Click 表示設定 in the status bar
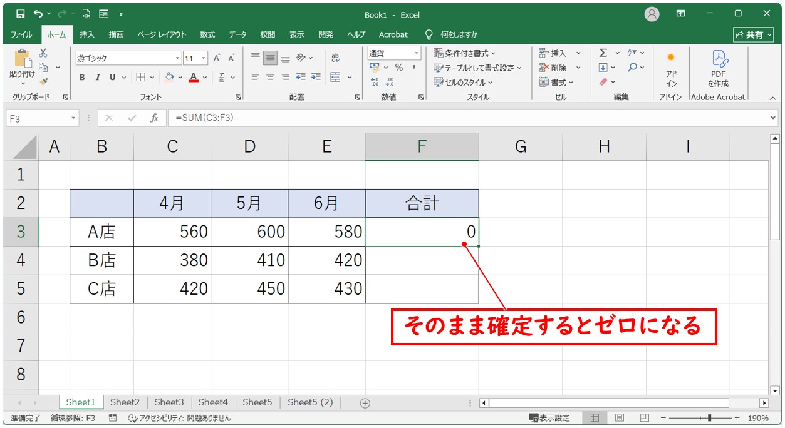This screenshot has width=785, height=428. (549, 418)
